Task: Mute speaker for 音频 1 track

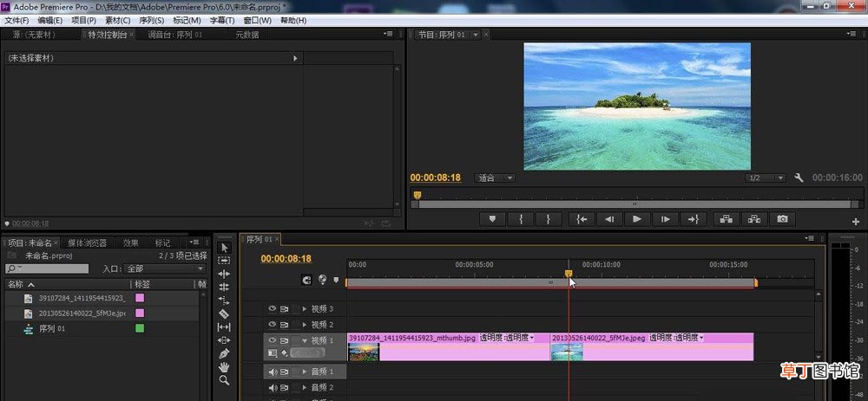Action: click(x=273, y=372)
